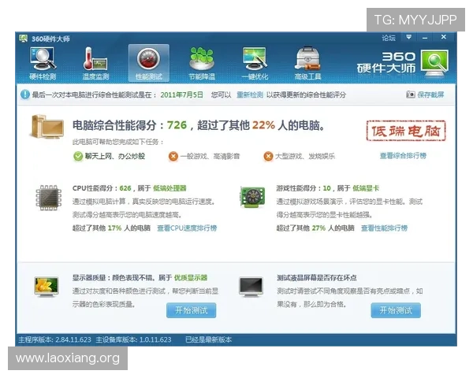Click the orange X beside 大型游戏、发烧娱乐
The height and width of the screenshot is (378, 473).
[x=268, y=156]
